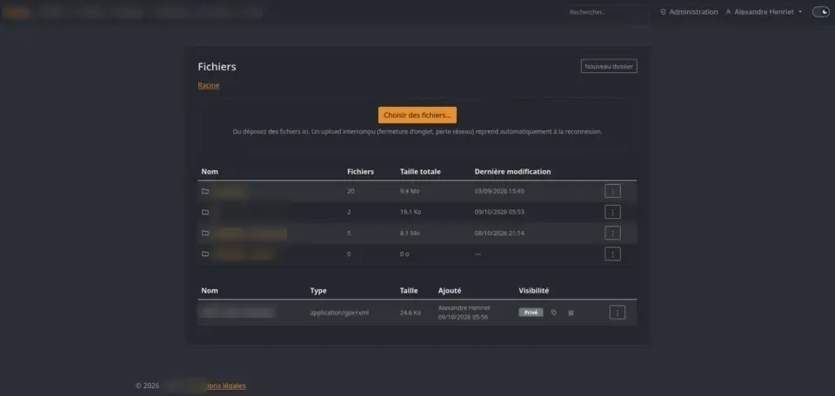Click the shield icon beside Administration
The height and width of the screenshot is (396, 835).
[x=663, y=11]
